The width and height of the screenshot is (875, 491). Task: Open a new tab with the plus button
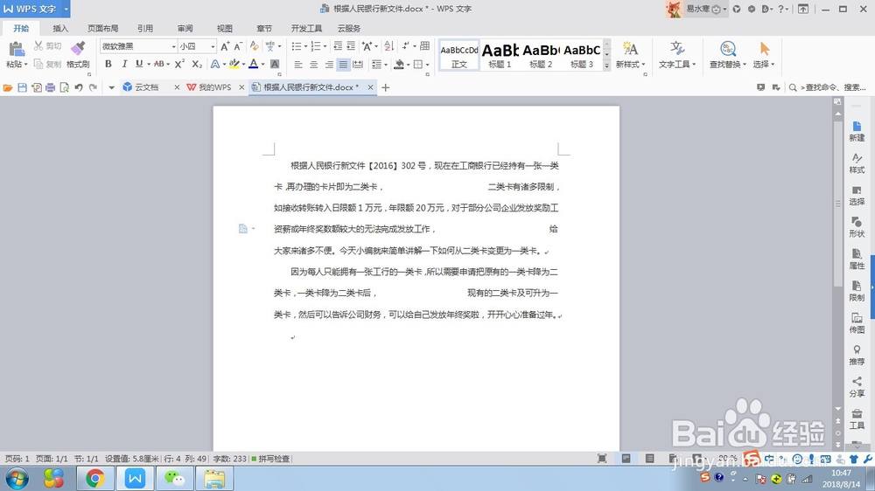tap(385, 87)
